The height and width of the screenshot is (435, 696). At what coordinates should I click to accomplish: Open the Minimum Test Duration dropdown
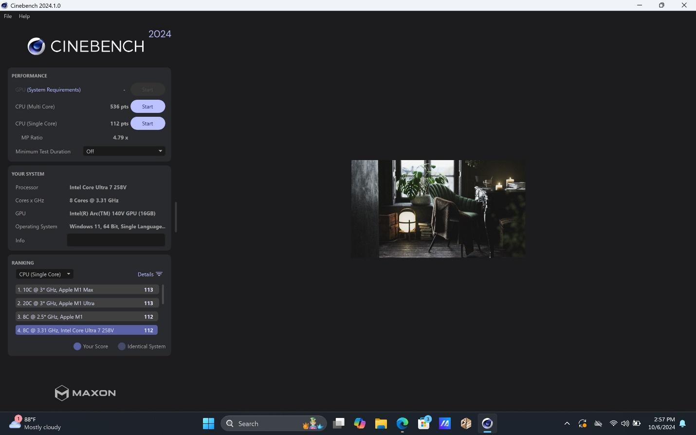click(x=124, y=151)
